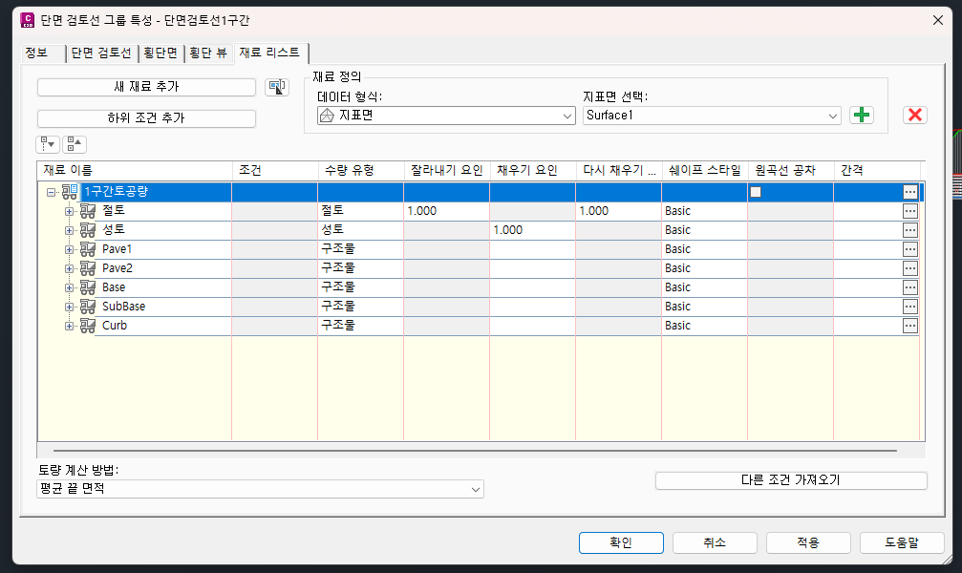Screen dimensions: 962x573
Task: Expand the 성토 tree node
Action: [69, 230]
